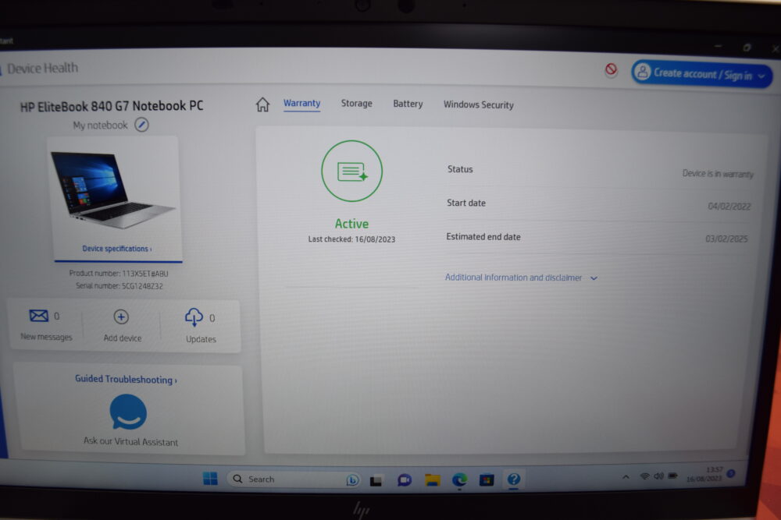Click the Bing icon in the search box
The width and height of the screenshot is (781, 520).
(x=352, y=479)
